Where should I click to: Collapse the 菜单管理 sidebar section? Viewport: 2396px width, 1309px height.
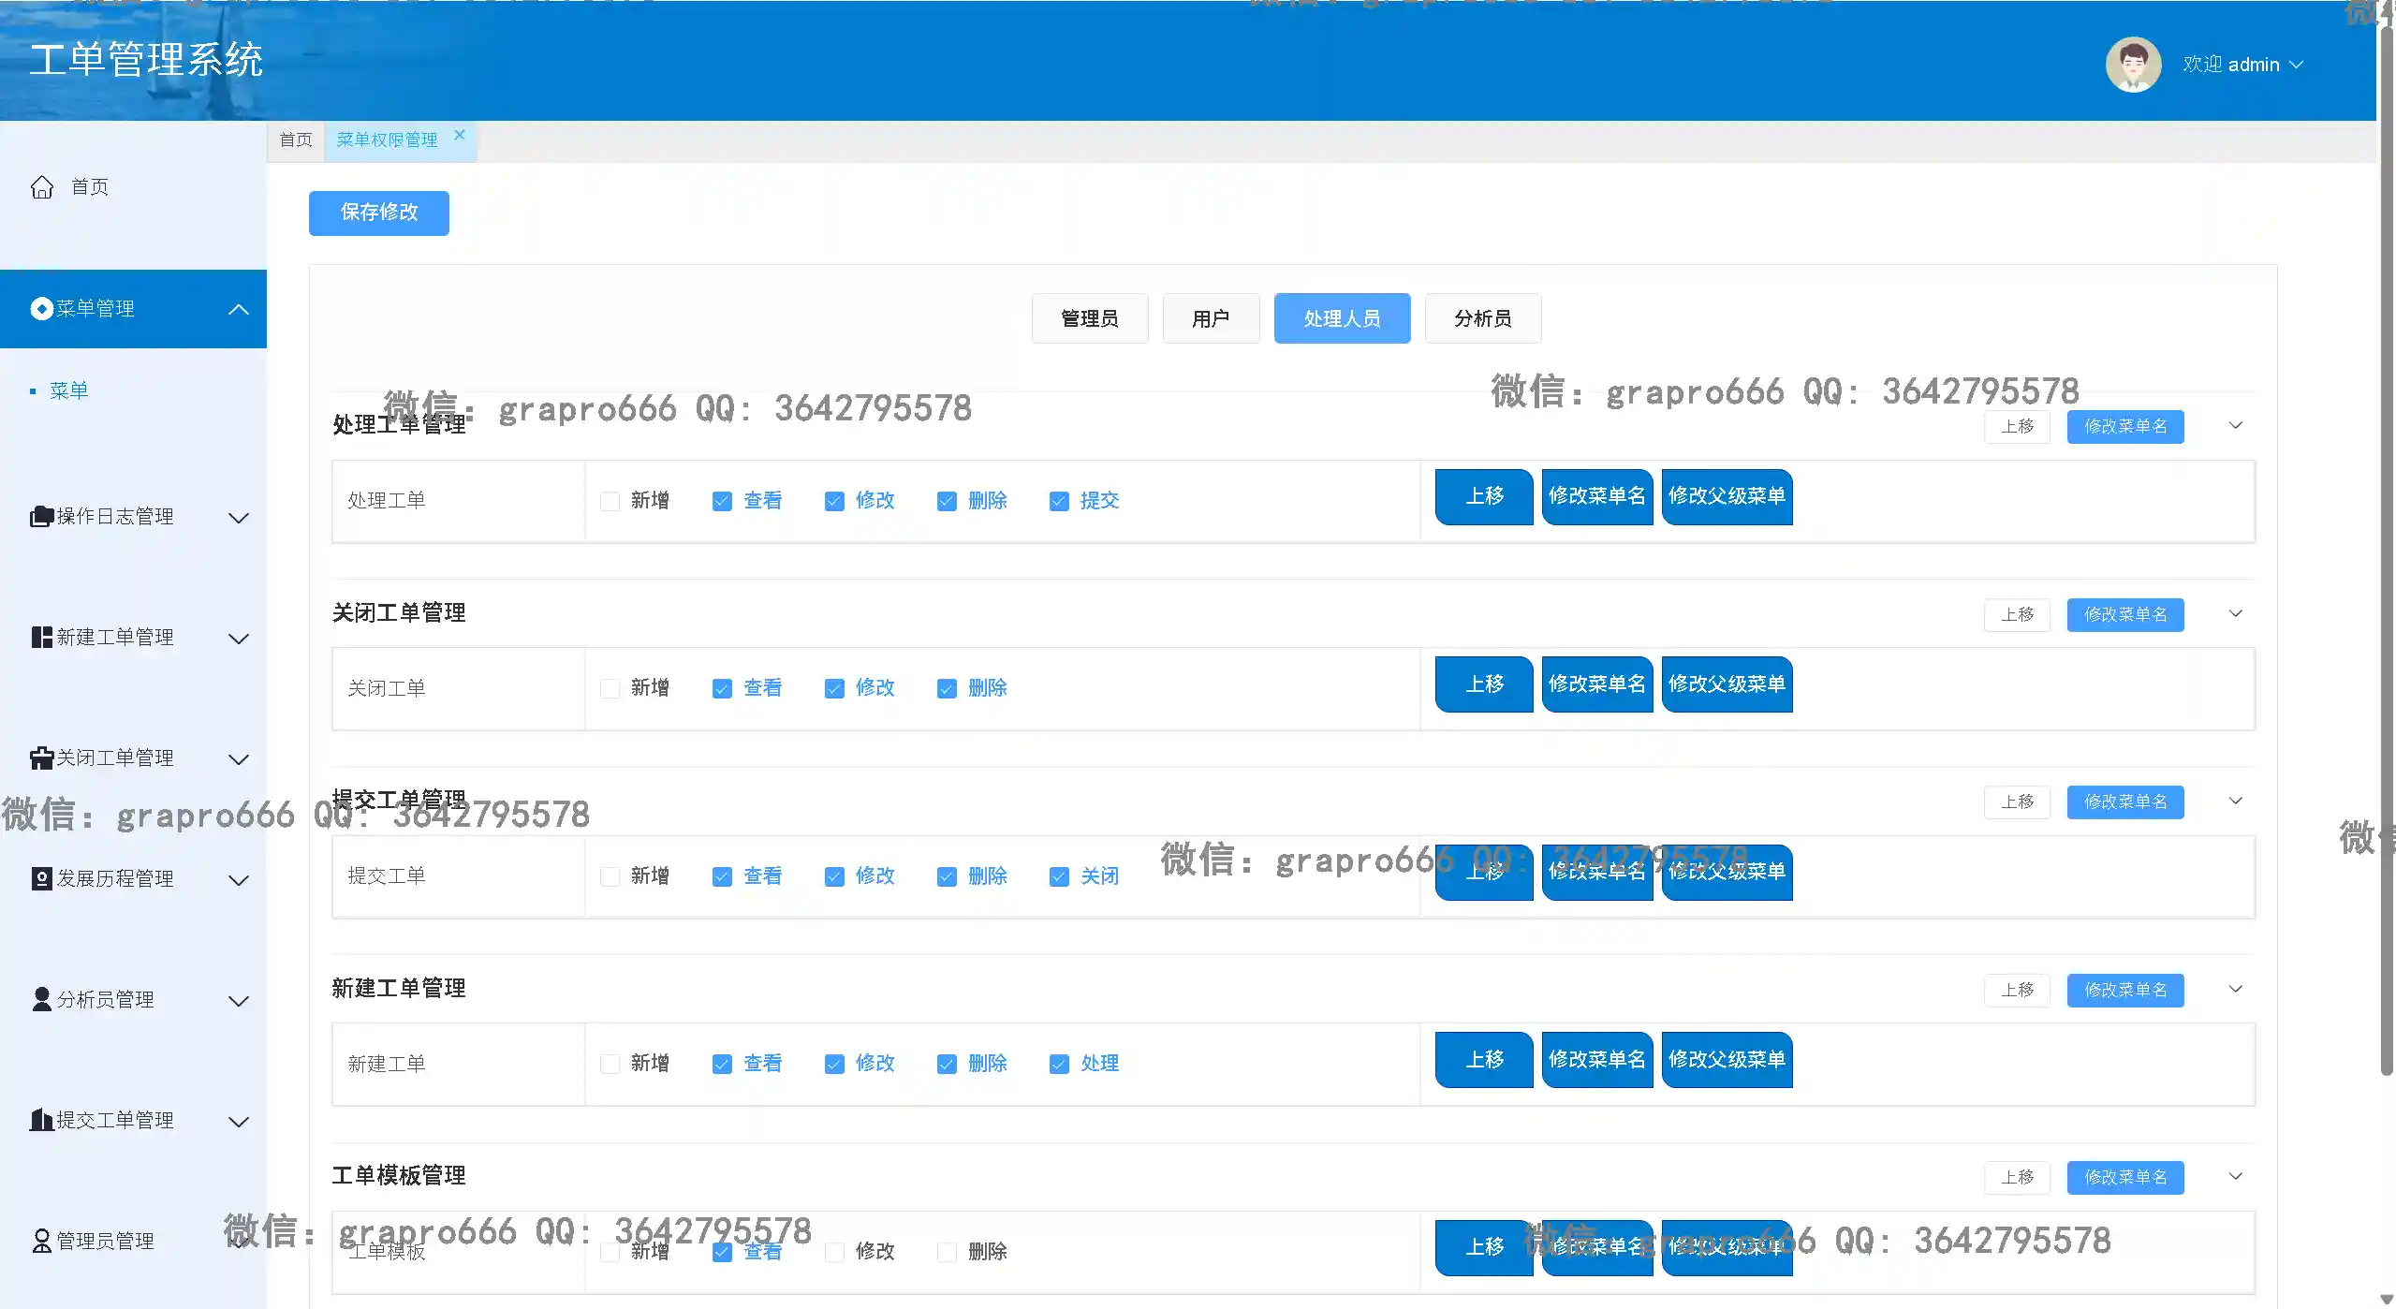(239, 309)
